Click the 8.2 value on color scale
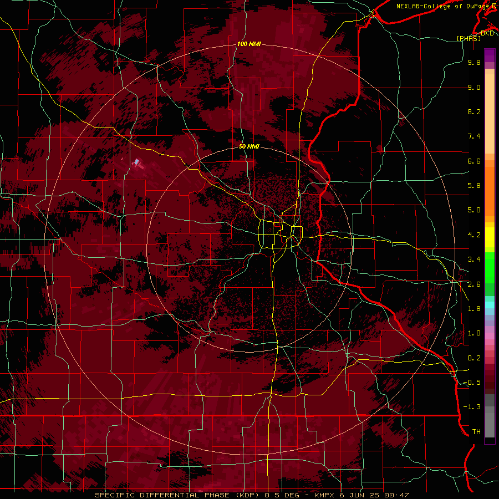Screen dimensions: 499x499 [474, 111]
